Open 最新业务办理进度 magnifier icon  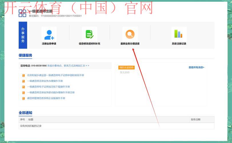130,34
